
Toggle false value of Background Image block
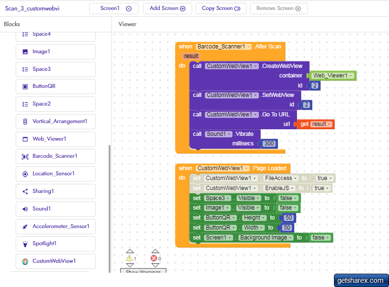pos(321,238)
